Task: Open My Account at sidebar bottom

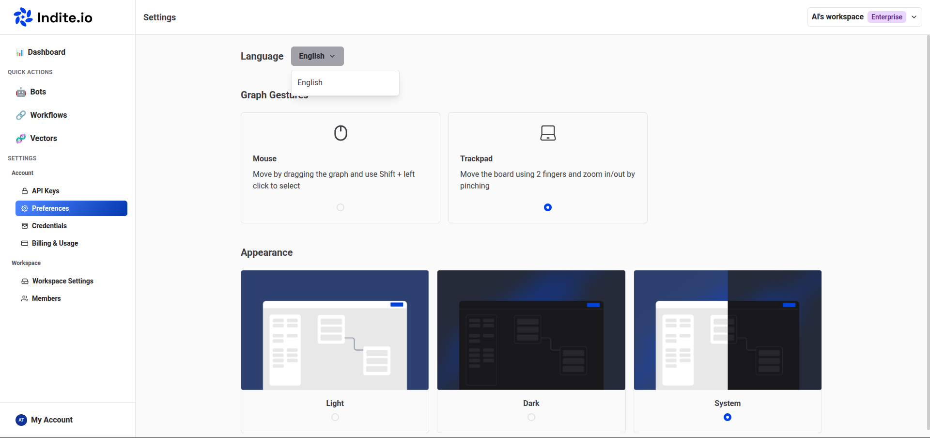Action: click(51, 420)
